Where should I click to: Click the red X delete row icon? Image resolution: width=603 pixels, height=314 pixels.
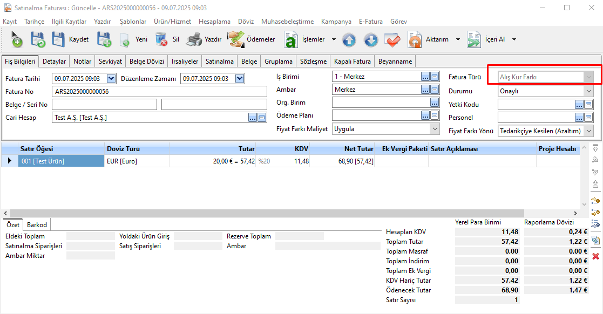595,256
